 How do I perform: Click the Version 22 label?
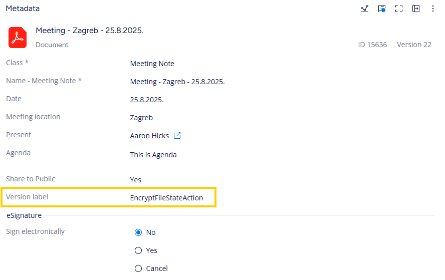point(414,45)
